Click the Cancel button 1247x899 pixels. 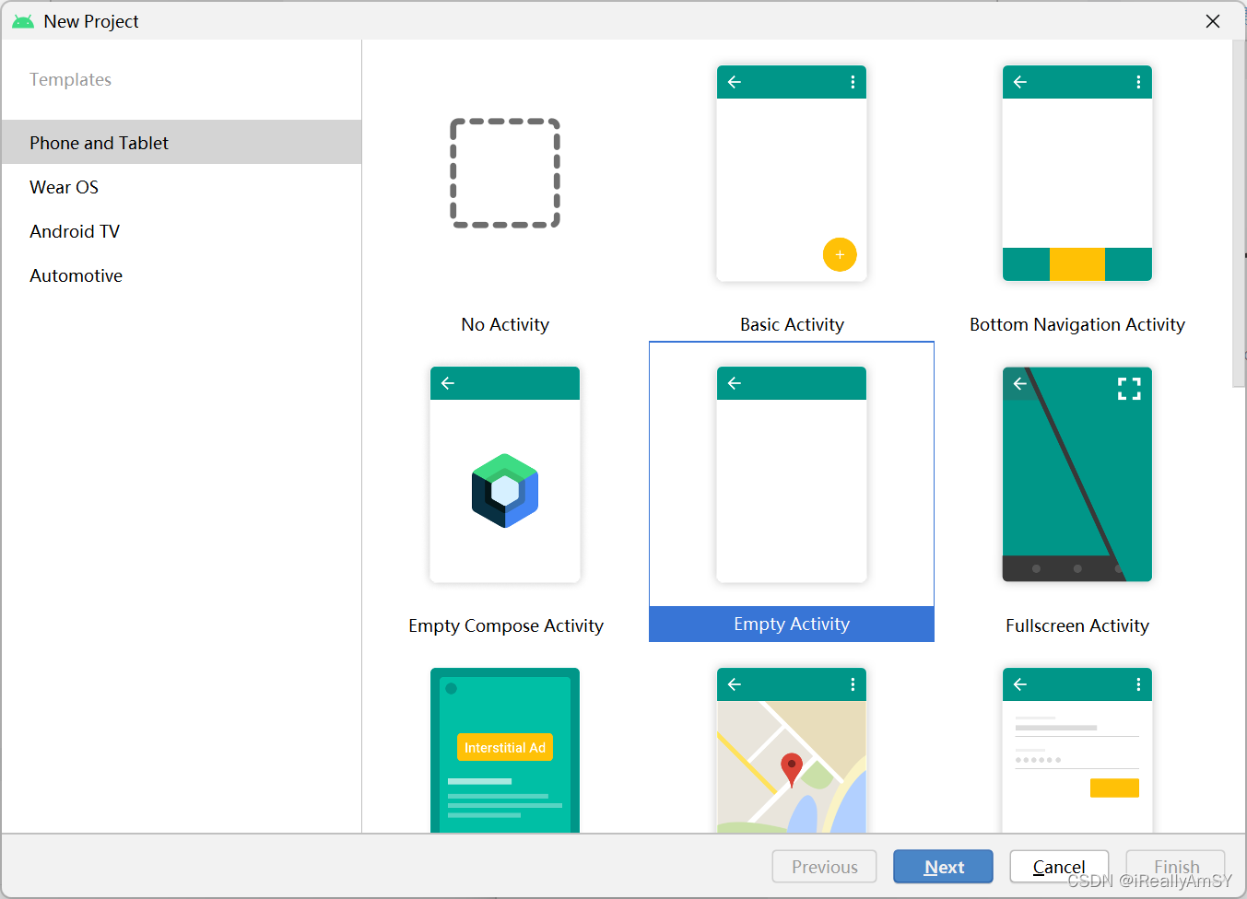point(1059,867)
